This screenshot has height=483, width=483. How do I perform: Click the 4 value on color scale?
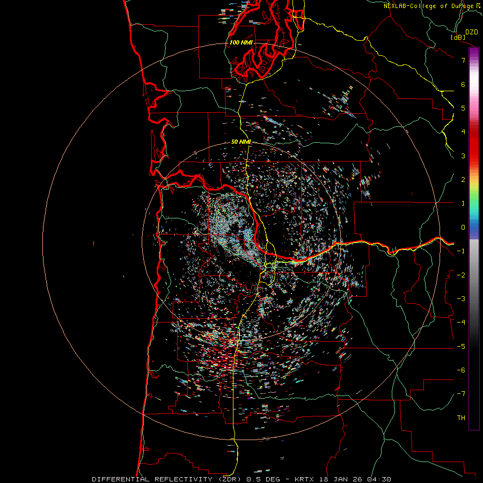coord(463,132)
